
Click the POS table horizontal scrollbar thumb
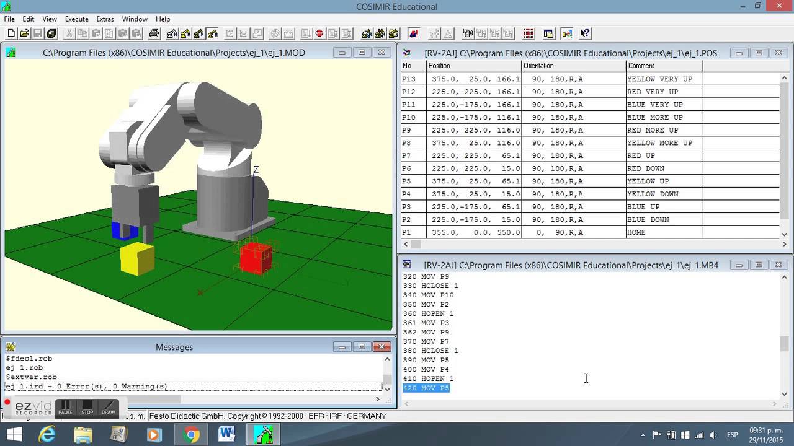coord(416,245)
